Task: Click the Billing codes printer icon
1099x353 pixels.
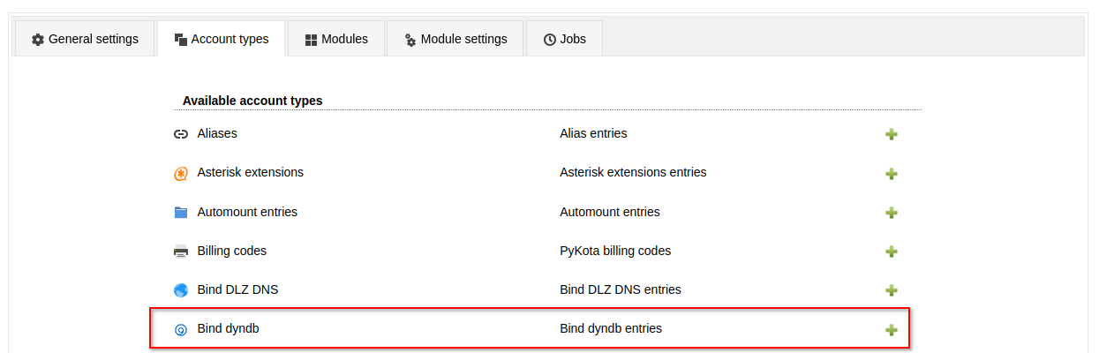Action: coord(181,252)
